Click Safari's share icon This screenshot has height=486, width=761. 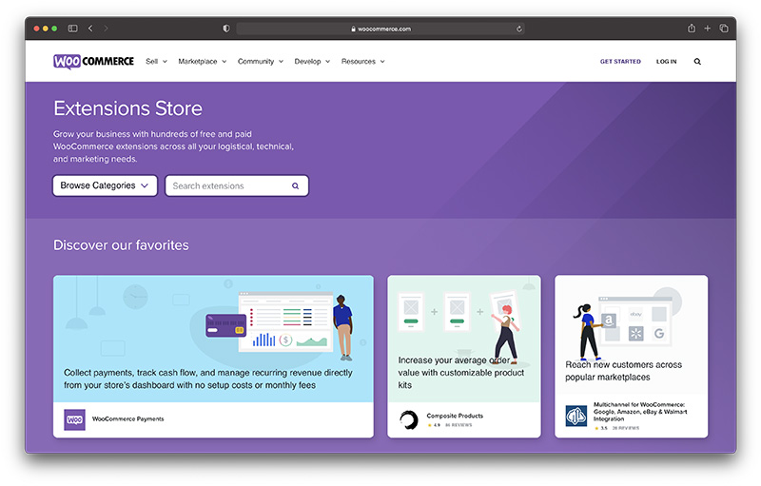pos(692,29)
